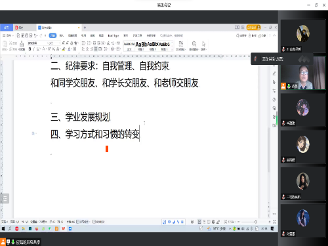The height and width of the screenshot is (246, 328).
Task: Open the navigation pane button at left edge
Action: pos(5,198)
